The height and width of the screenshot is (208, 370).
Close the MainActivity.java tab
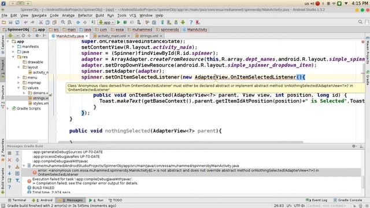click(87, 36)
